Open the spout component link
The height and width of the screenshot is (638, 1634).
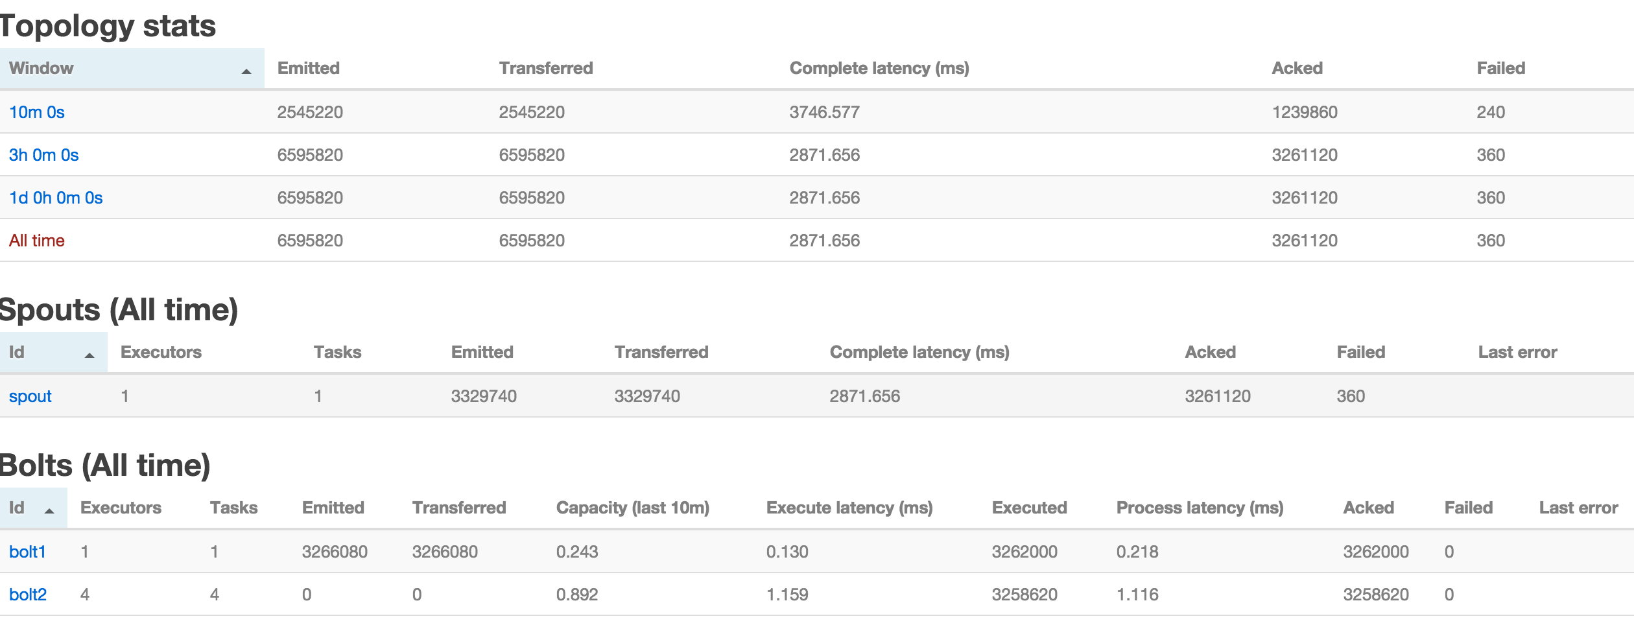(30, 396)
